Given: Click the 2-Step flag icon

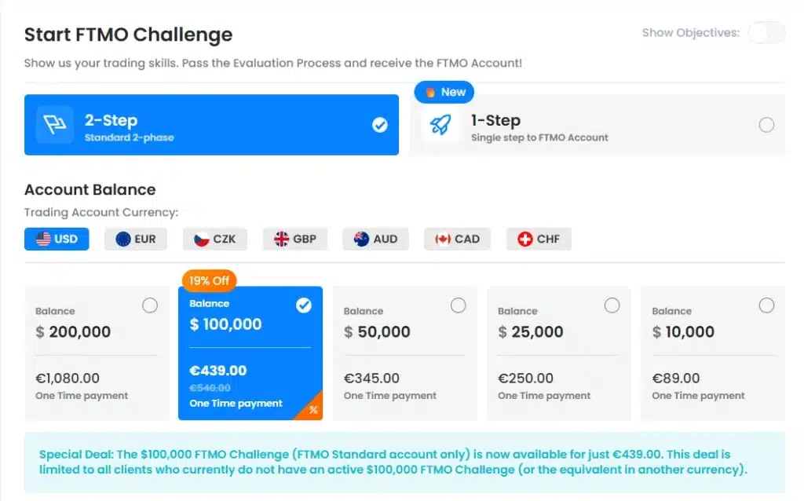Looking at the screenshot, I should [55, 125].
